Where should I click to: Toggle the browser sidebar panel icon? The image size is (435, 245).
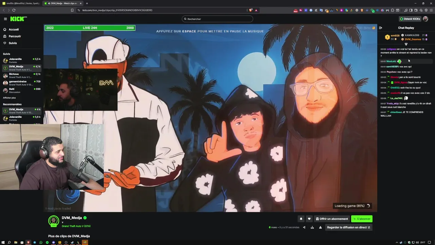pos(411,10)
